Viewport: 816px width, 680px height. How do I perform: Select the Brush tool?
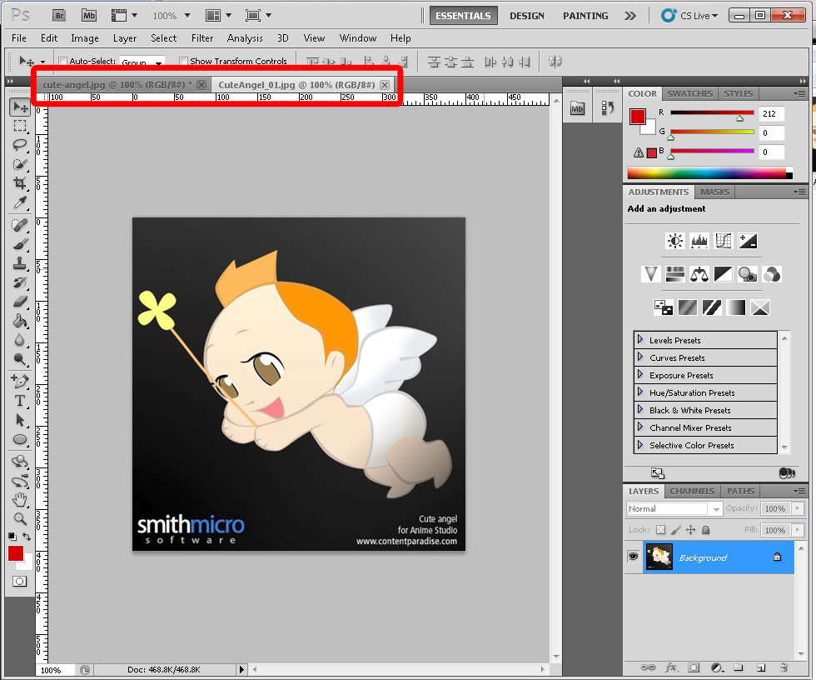pos(20,244)
